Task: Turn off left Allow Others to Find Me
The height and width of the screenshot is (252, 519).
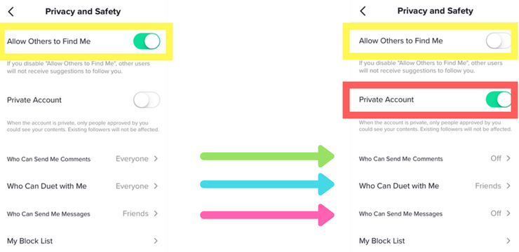Action: coord(147,41)
